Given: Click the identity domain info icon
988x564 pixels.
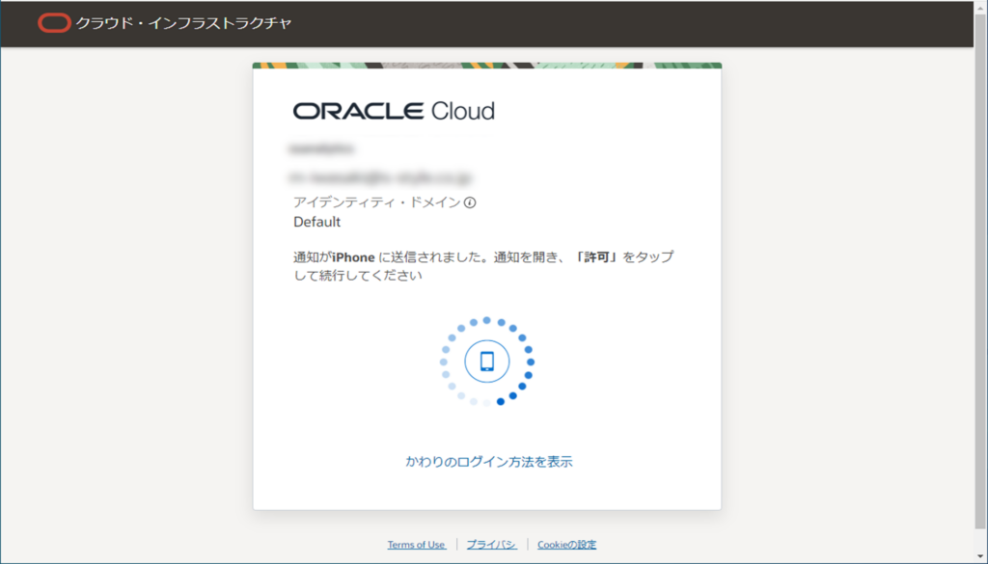Looking at the screenshot, I should click(470, 202).
